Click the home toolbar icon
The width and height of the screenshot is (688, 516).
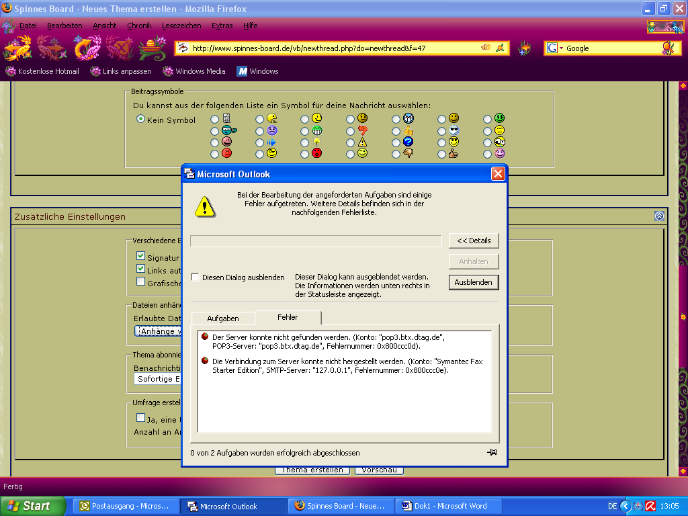point(152,48)
